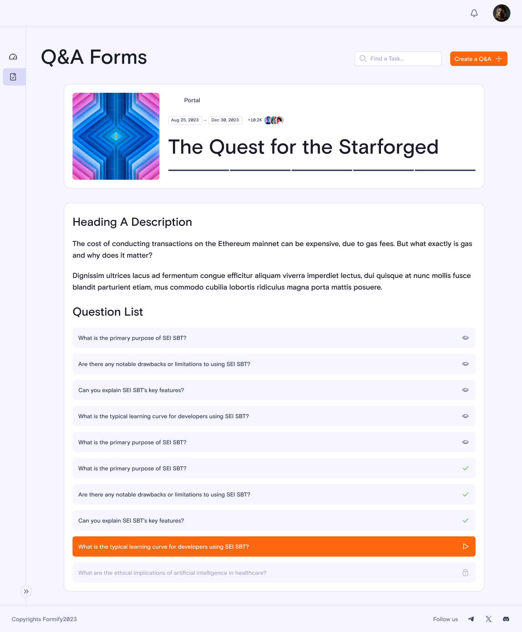Open first 'Can you explain SEI SBT's key features?' row
Image resolution: width=522 pixels, height=632 pixels.
[274, 390]
